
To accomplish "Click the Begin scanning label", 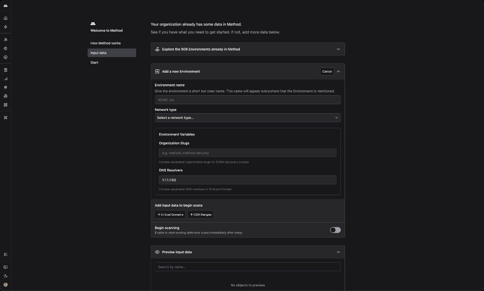I will [167, 228].
